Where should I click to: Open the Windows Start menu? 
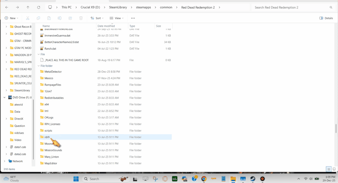pyautogui.click(x=76, y=179)
